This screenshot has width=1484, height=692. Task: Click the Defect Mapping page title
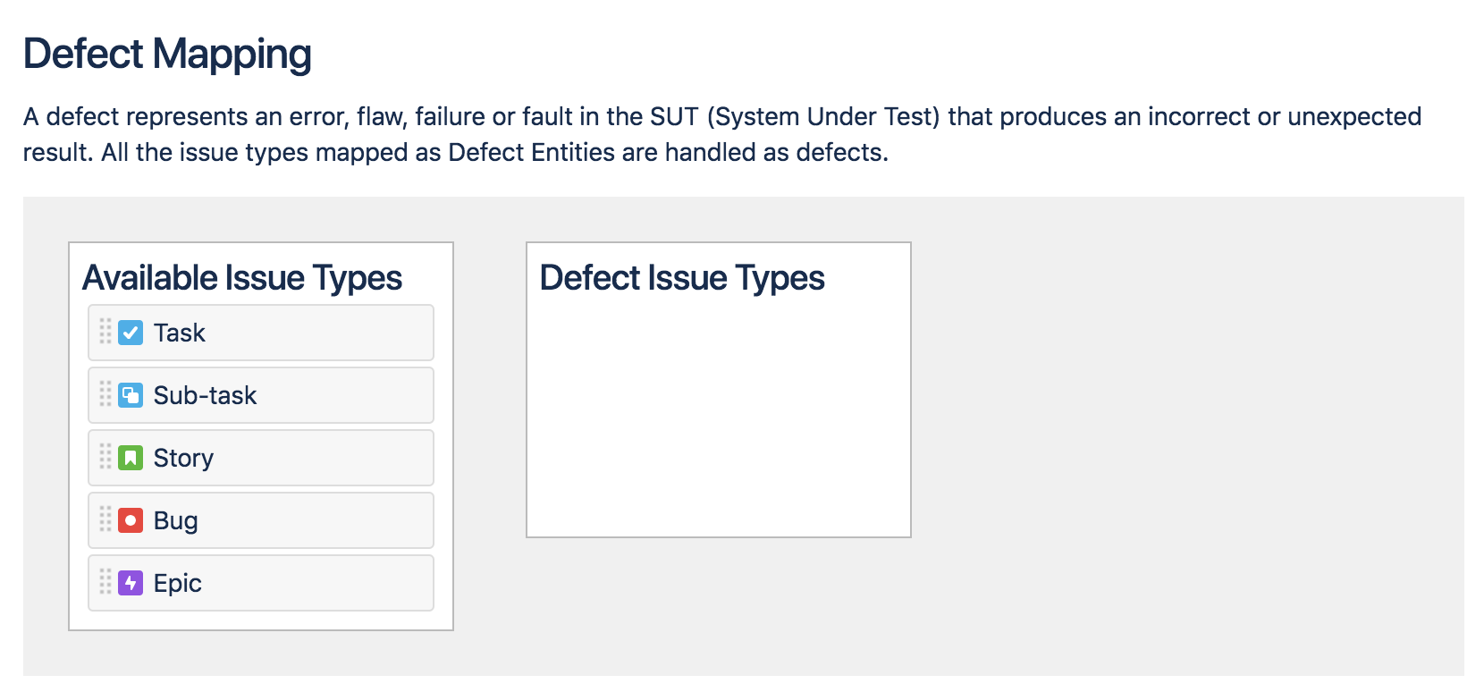(167, 54)
